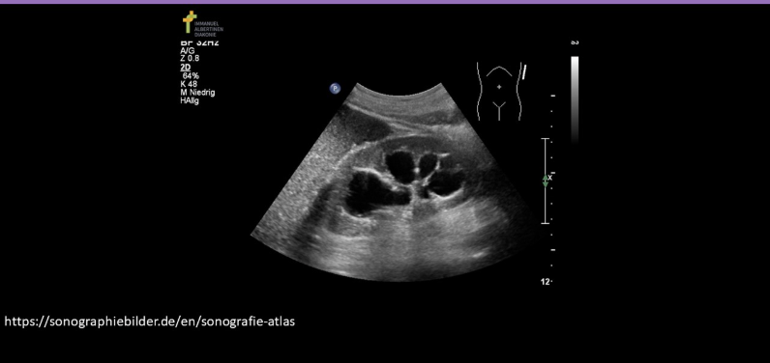Click the green focus position arrows
This screenshot has width=770, height=363.
click(545, 181)
